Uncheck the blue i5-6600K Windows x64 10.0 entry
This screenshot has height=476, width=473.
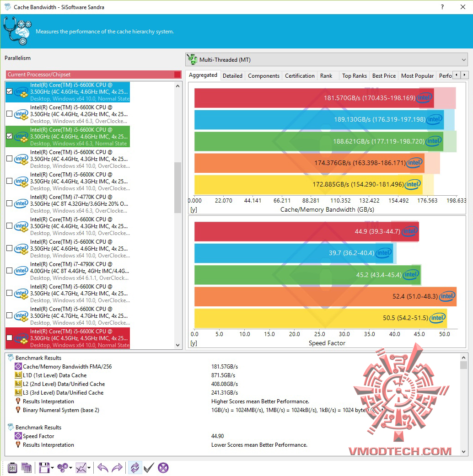point(10,91)
